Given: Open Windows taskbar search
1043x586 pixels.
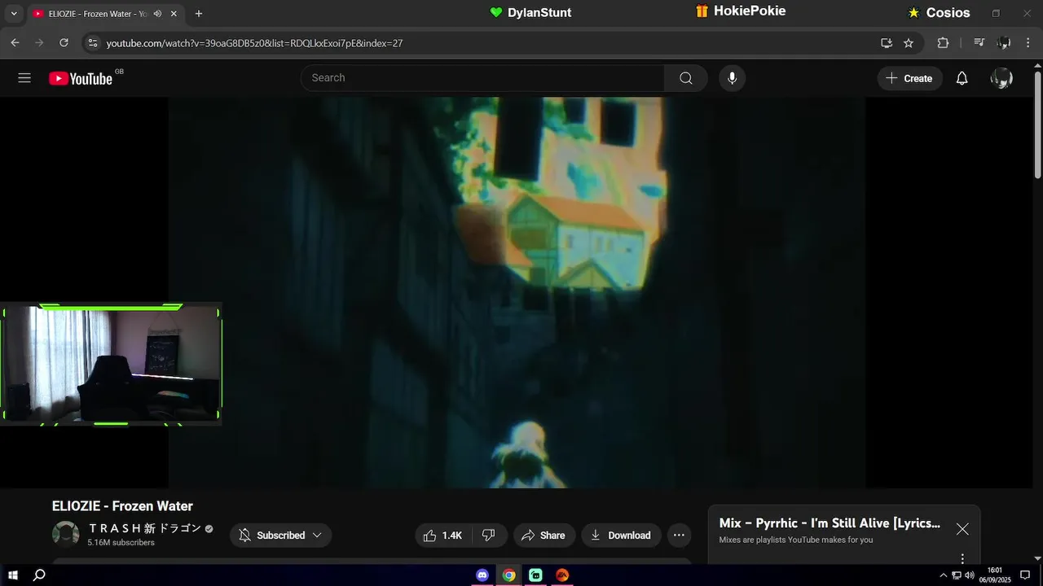Looking at the screenshot, I should coord(39,575).
